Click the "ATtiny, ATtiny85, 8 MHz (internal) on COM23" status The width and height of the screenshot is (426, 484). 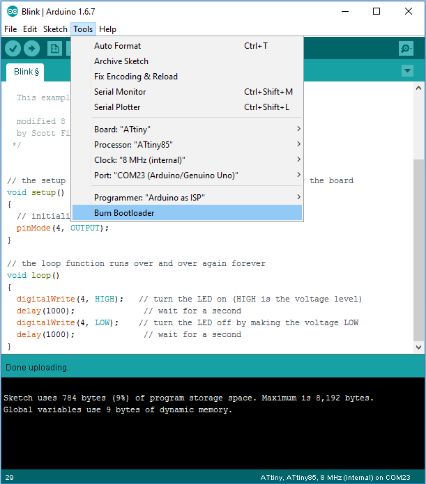[335, 478]
